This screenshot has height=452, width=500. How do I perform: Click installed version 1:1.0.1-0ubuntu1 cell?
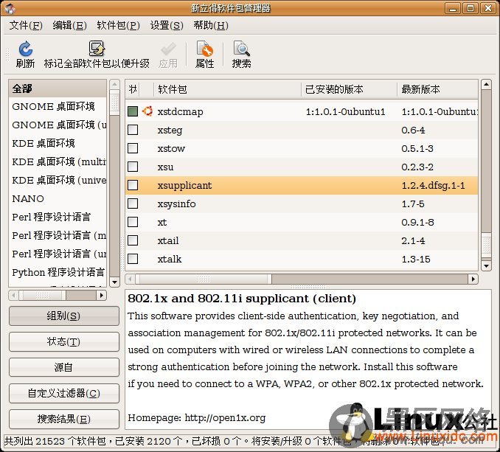(x=345, y=111)
